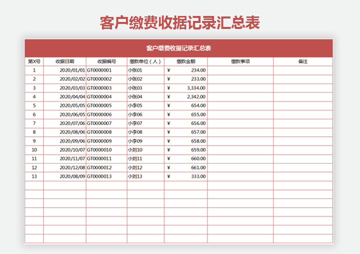
Task: Select the 备注 column header
Action: tap(303, 61)
